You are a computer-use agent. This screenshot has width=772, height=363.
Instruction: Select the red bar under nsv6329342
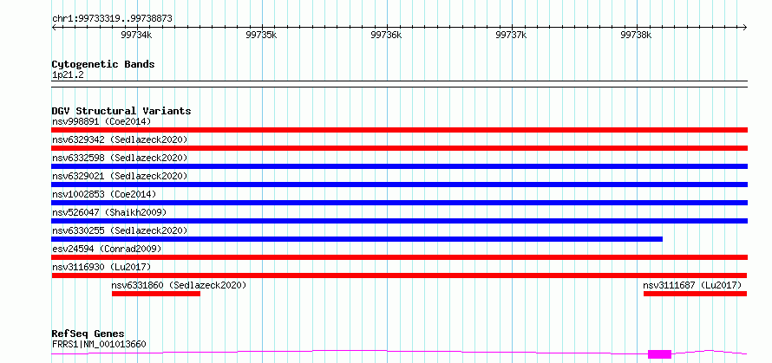pos(400,148)
